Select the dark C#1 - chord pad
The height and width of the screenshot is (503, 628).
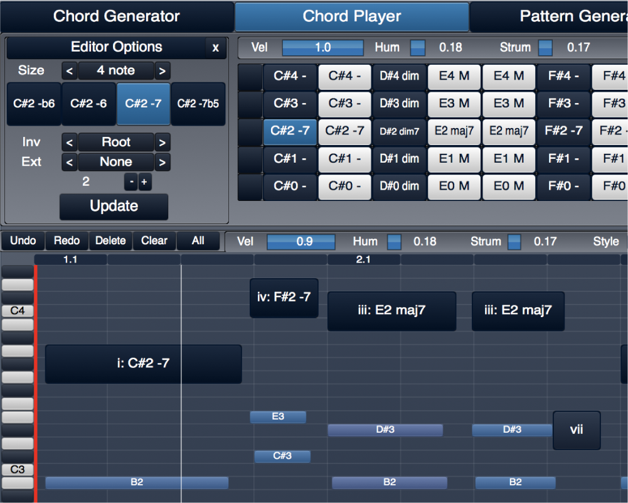pos(290,159)
